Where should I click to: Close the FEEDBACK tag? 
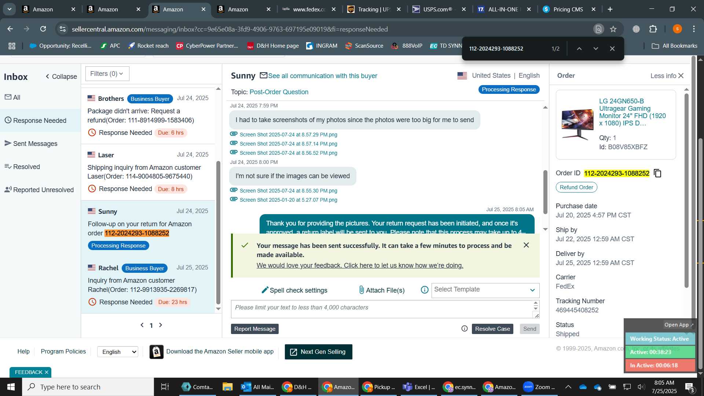[47, 372]
